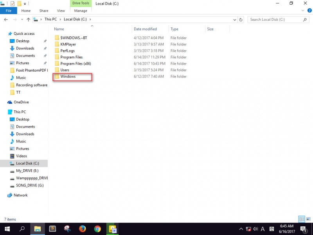The height and width of the screenshot is (235, 313).
Task: Open the Share ribbon tab
Action: [x=44, y=11]
